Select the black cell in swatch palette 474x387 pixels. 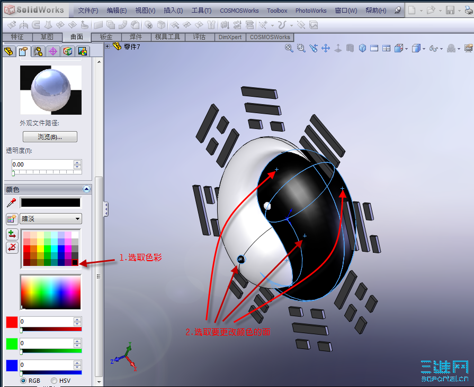tap(75, 263)
